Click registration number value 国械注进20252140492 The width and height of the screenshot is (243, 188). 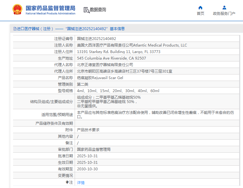(x=96, y=39)
